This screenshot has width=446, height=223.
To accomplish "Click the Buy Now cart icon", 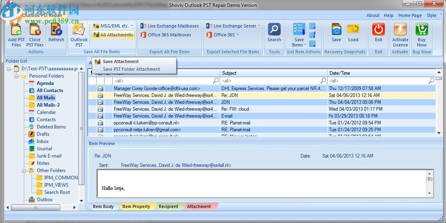I will pyautogui.click(x=421, y=30).
